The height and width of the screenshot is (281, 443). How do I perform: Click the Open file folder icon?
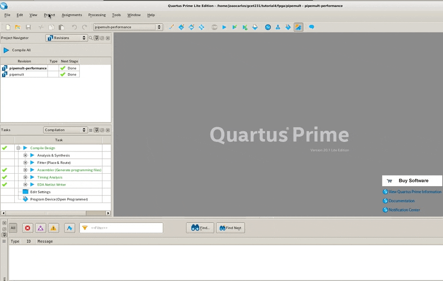[18, 27]
